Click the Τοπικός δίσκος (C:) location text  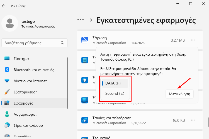(117, 59)
